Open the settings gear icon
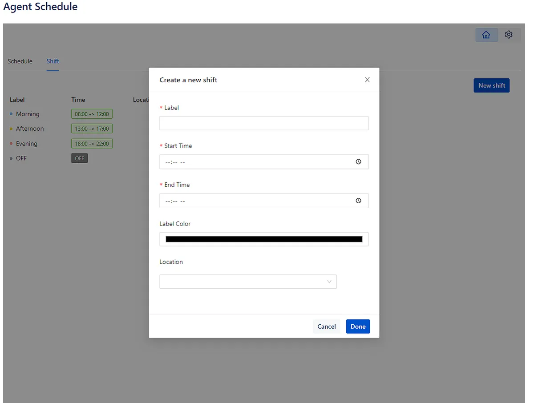Image resolution: width=534 pixels, height=403 pixels. (x=509, y=35)
